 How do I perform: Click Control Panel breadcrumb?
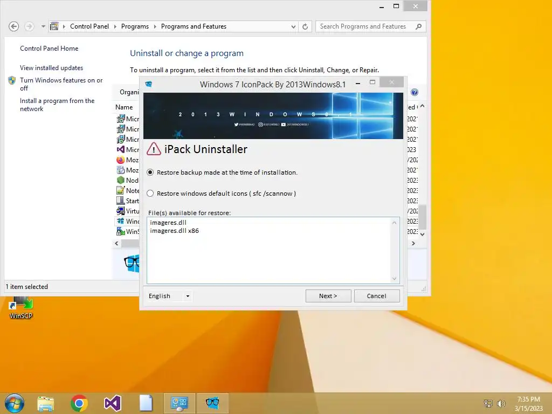point(89,26)
